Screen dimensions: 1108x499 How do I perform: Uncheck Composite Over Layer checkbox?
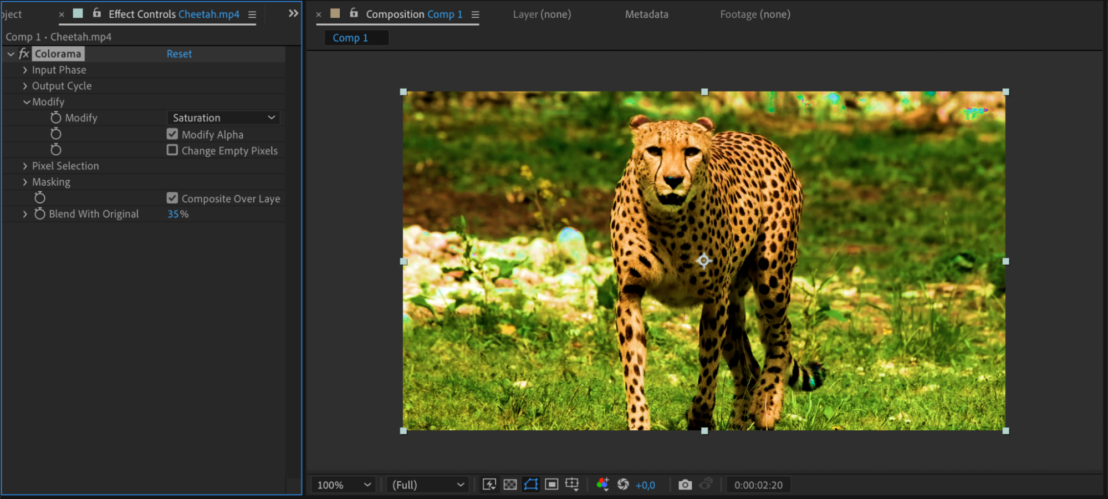172,198
